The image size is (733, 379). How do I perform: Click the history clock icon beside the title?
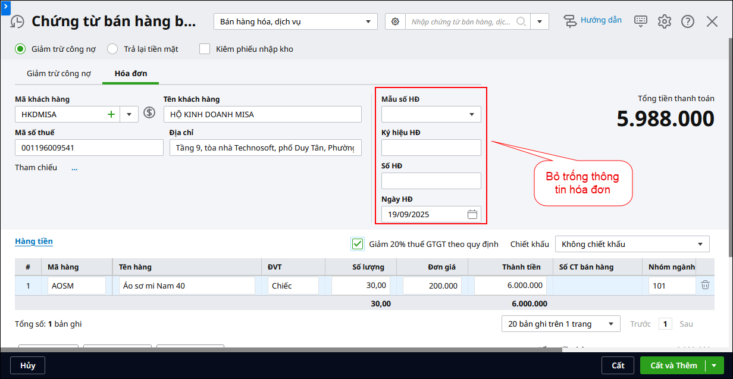point(18,22)
